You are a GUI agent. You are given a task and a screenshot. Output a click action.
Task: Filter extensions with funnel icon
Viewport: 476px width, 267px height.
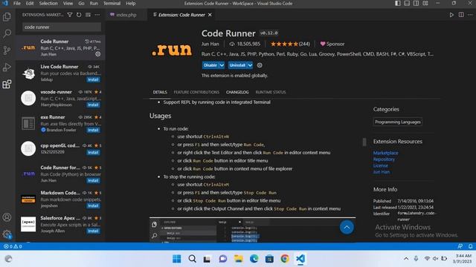click(70, 15)
